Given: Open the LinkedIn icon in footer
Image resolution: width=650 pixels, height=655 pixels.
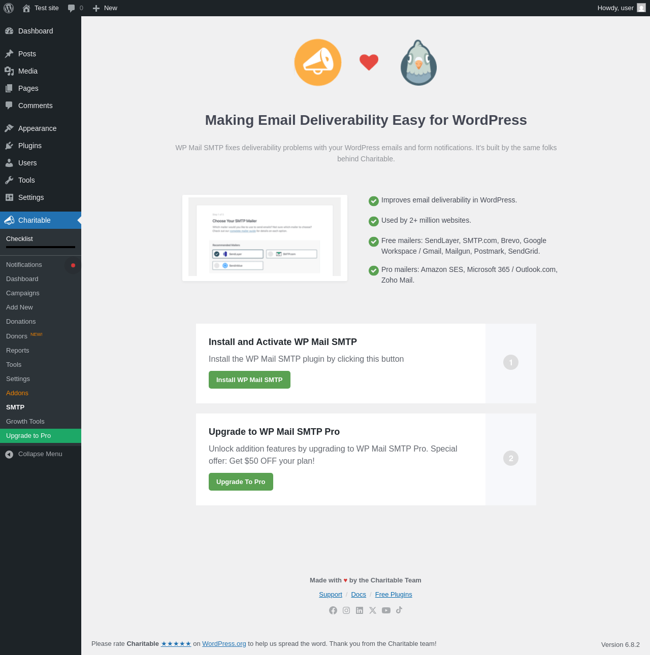Looking at the screenshot, I should coord(360,610).
